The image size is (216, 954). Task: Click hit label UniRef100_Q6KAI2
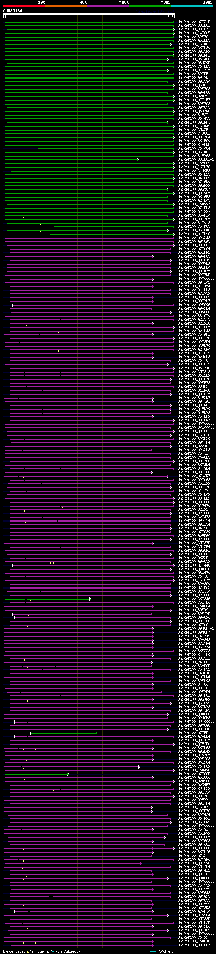[194, 85]
